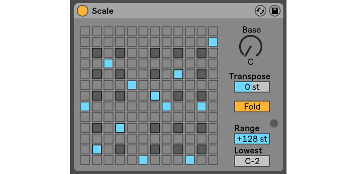Click the top-left cell of the note matrix

[85, 31]
